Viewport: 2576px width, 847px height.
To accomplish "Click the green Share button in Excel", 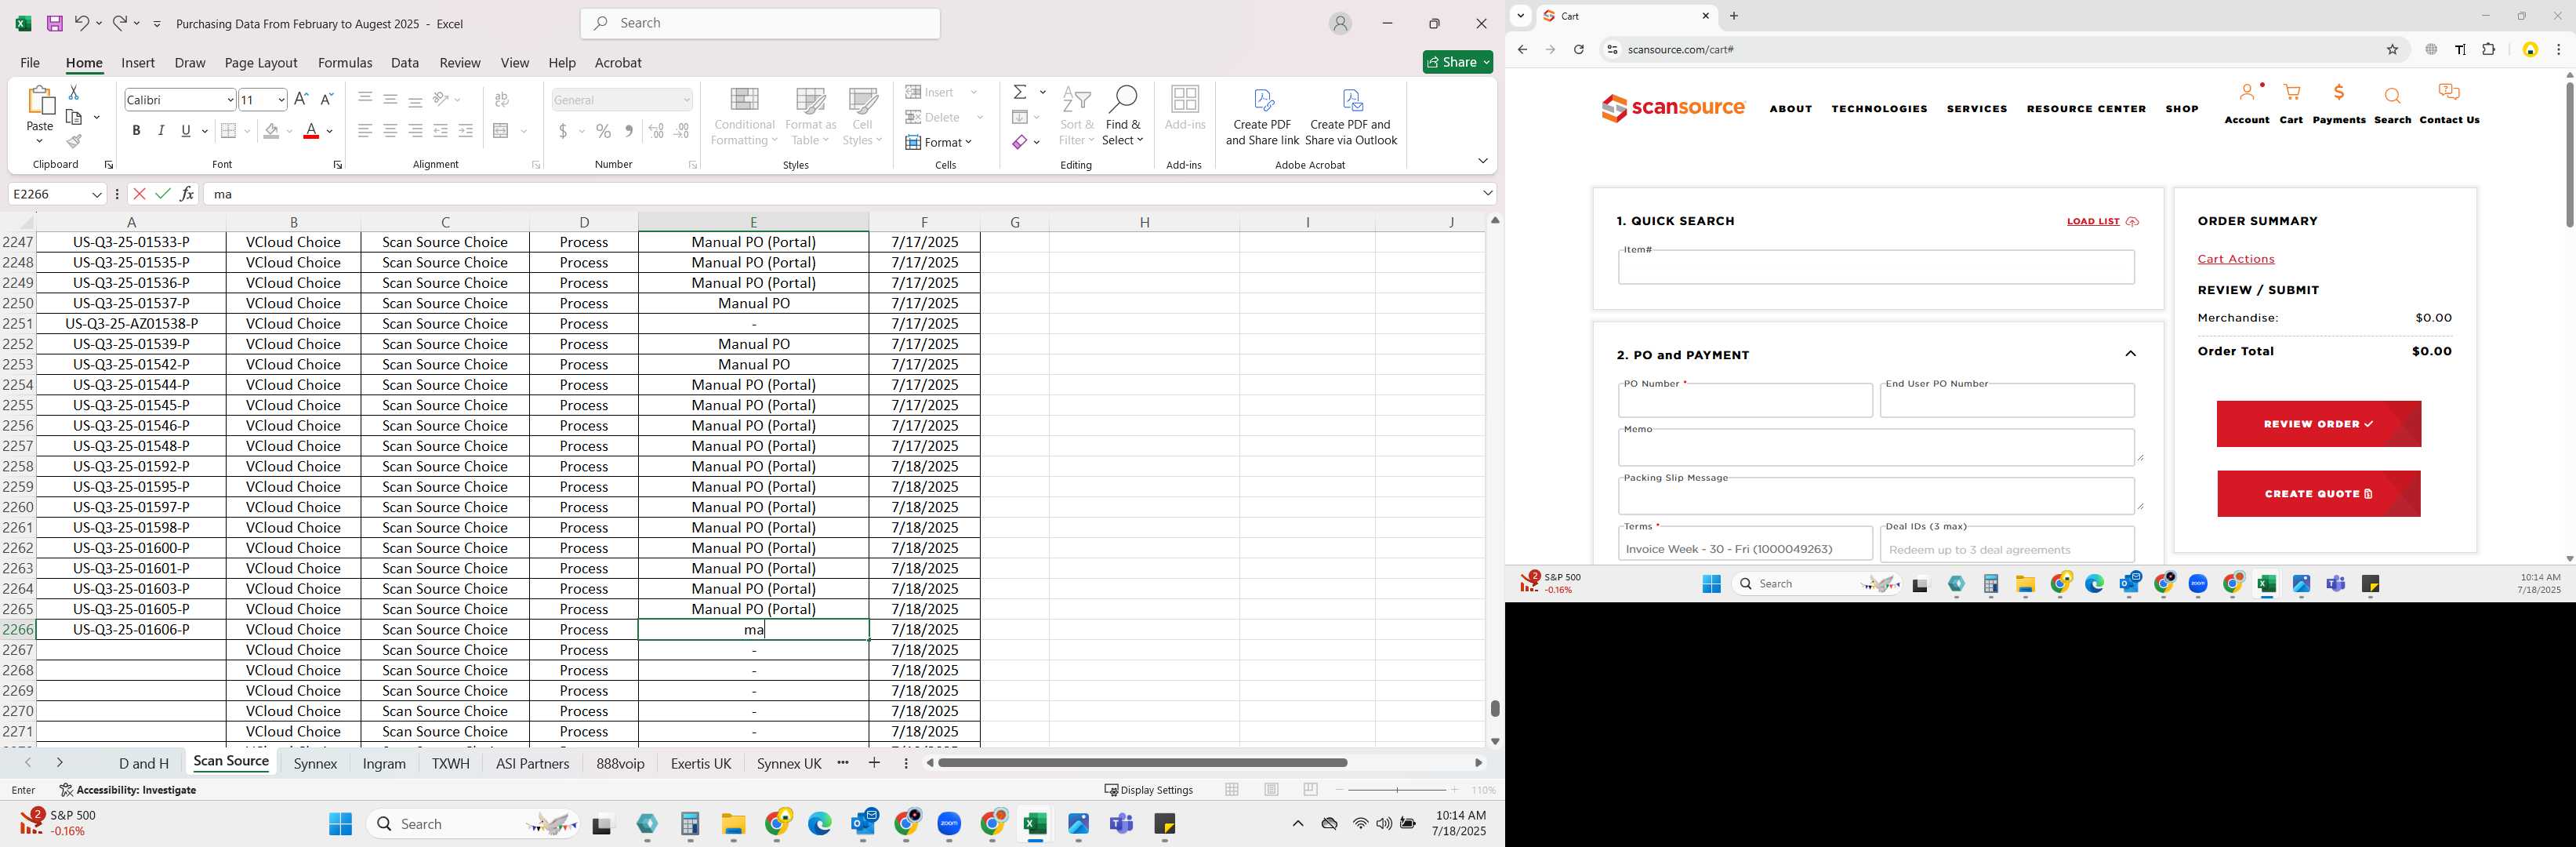I will [x=1458, y=62].
